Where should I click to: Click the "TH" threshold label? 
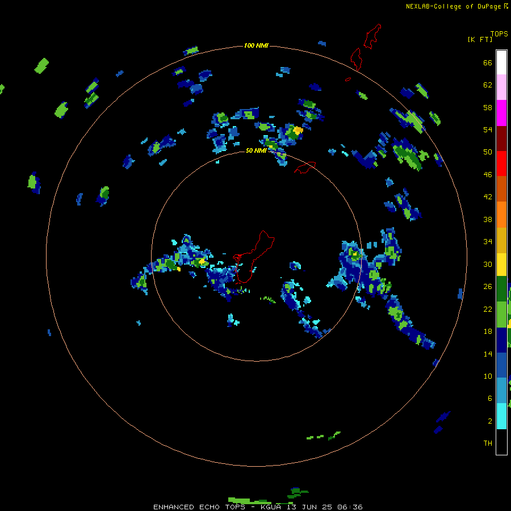point(488,443)
